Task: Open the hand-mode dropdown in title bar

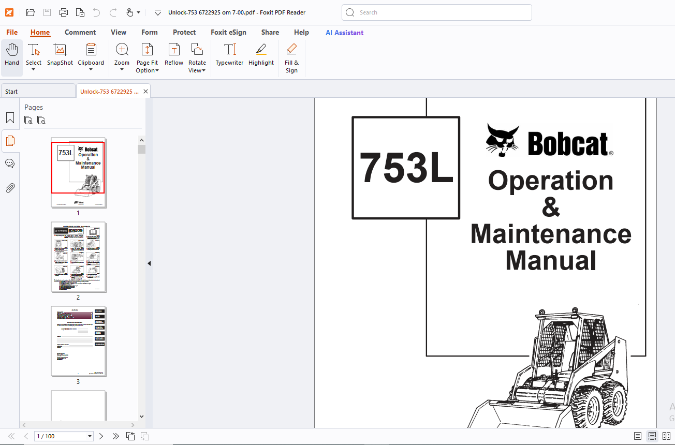Action: tap(139, 12)
